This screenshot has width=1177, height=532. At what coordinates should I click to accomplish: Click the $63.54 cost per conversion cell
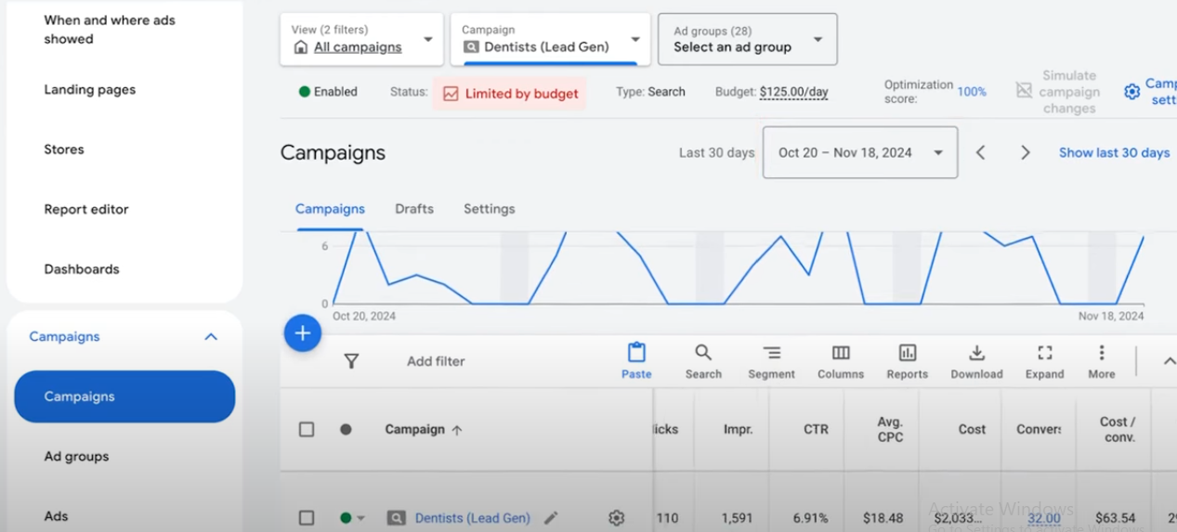pyautogui.click(x=1116, y=518)
